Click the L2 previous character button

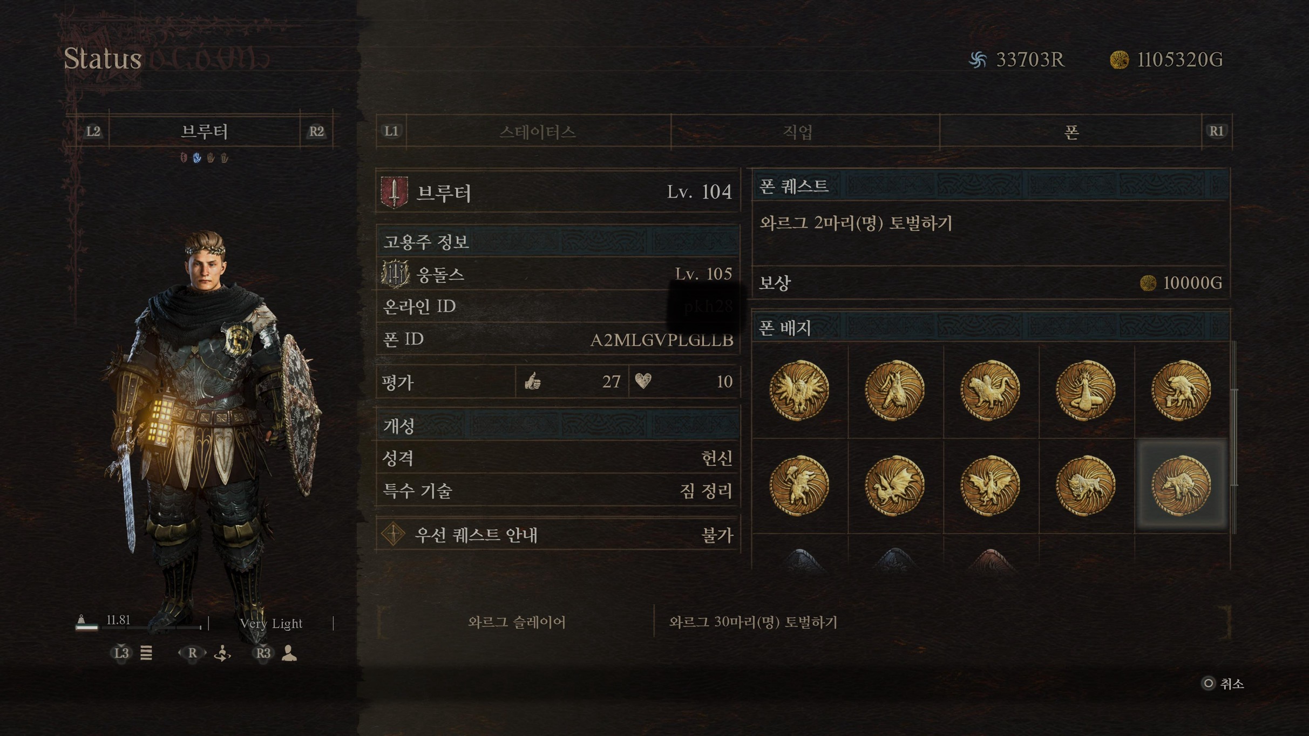tap(93, 131)
